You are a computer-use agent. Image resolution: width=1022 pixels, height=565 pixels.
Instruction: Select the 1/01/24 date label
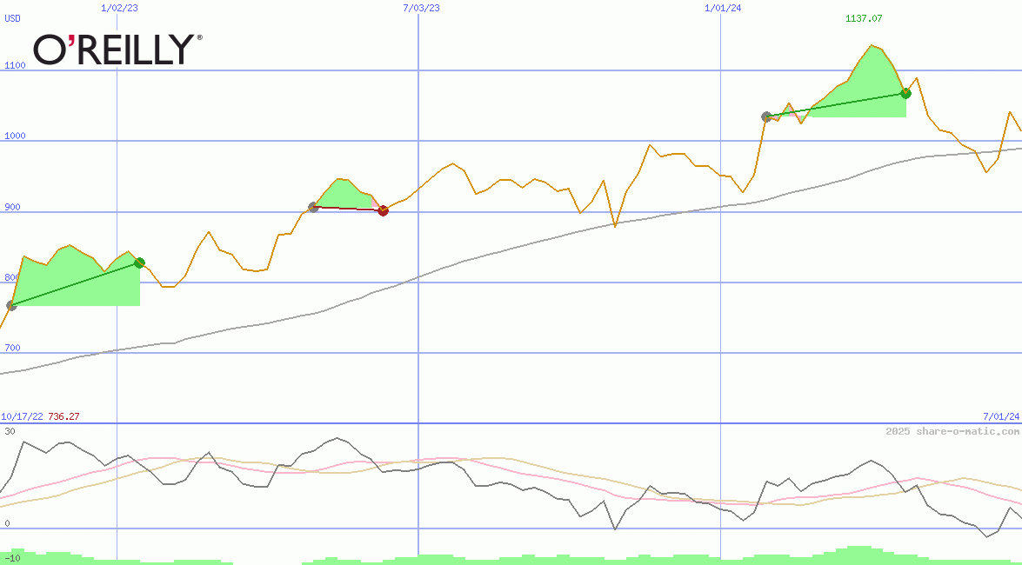tap(723, 8)
